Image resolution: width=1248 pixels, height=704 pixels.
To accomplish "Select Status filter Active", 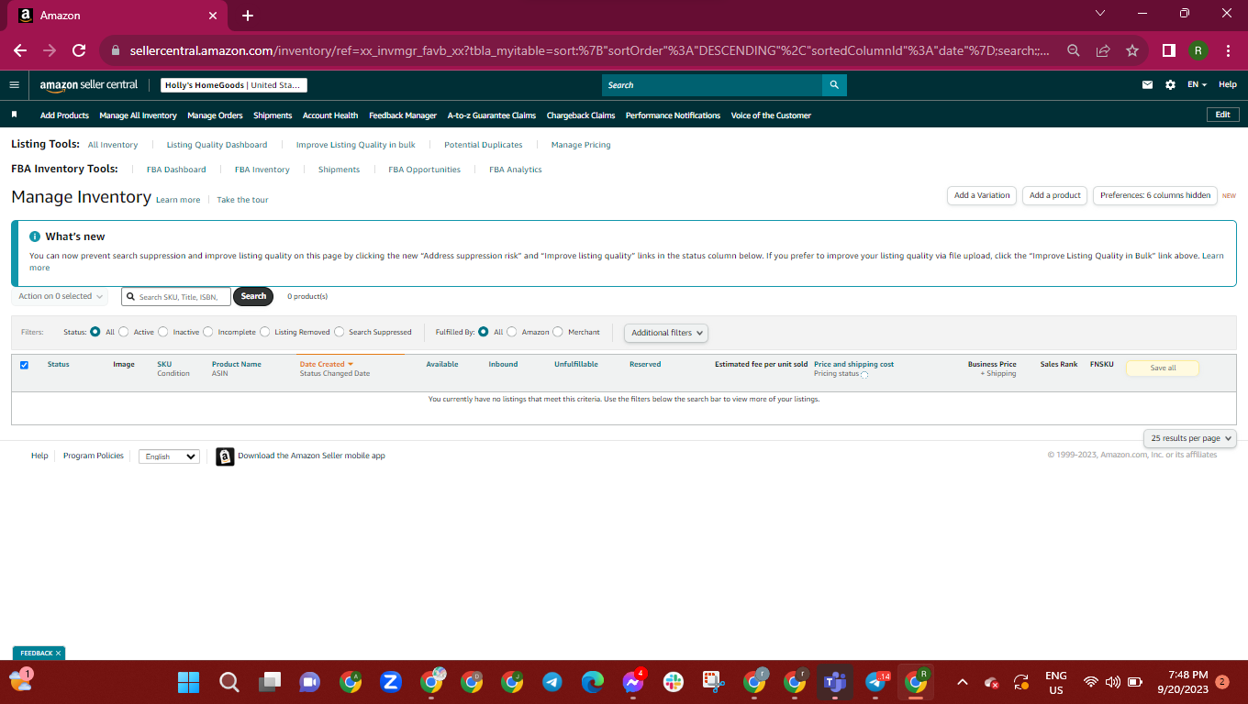I will [124, 332].
